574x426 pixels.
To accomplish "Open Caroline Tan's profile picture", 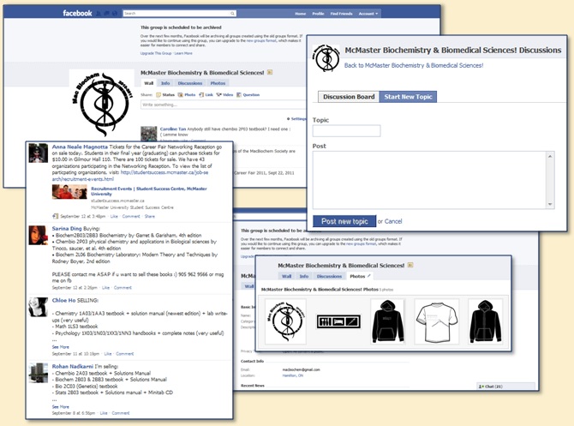I will (x=148, y=134).
